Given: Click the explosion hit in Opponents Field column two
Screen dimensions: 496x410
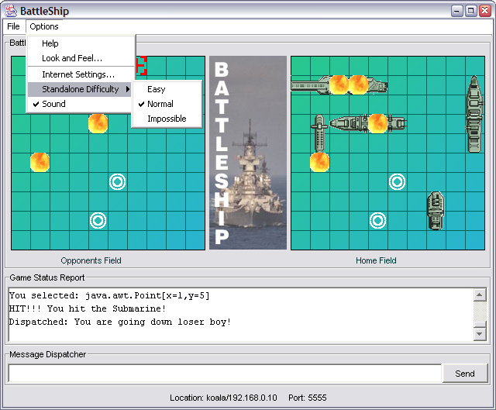Looking at the screenshot, I should 40,162.
